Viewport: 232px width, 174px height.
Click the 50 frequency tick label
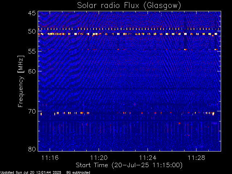(32, 32)
